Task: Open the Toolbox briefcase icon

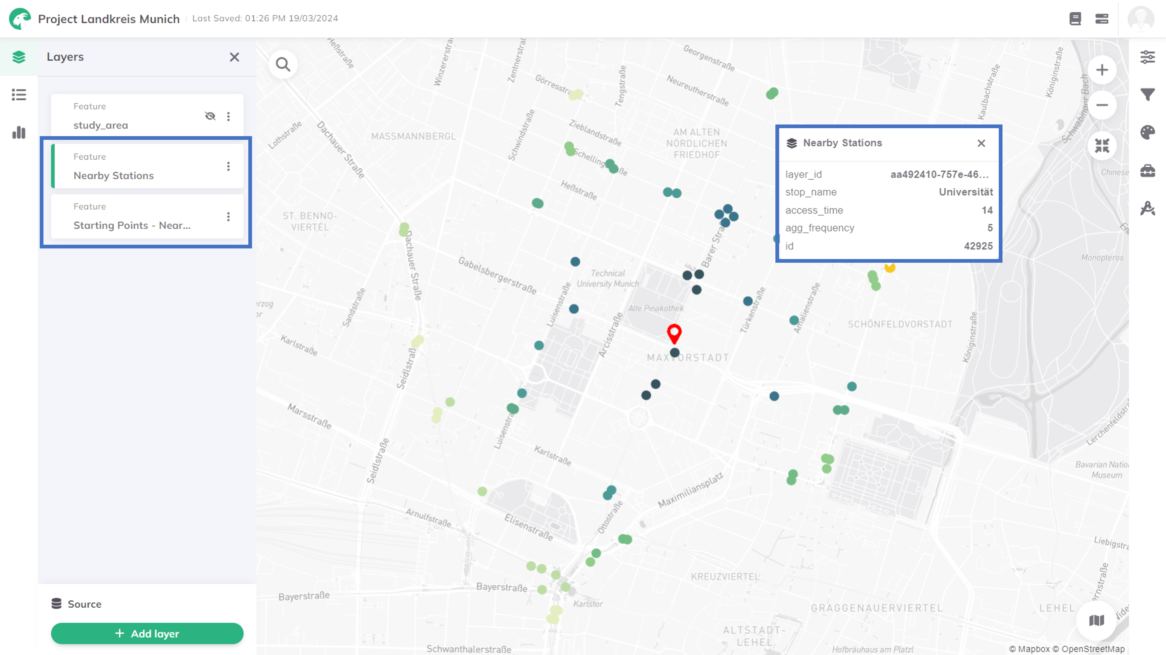Action: pyautogui.click(x=1147, y=171)
